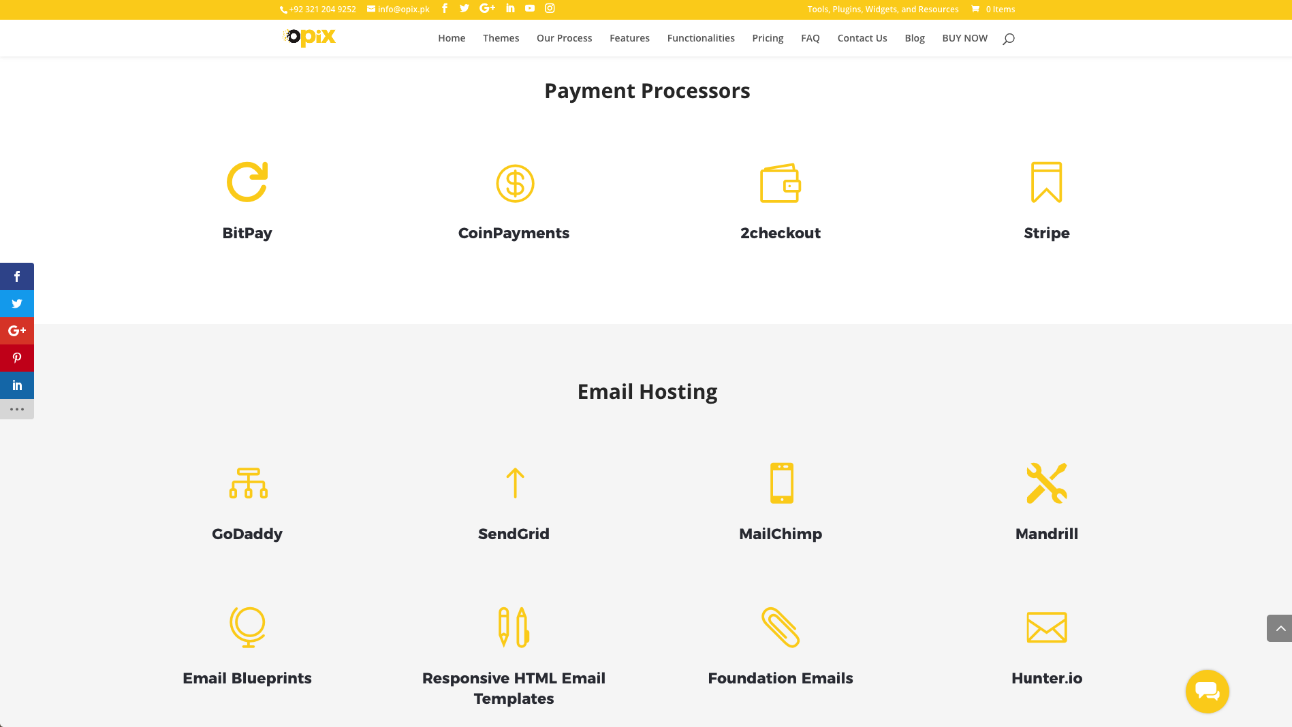
Task: Click the shopping cart icon
Action: 975,9
